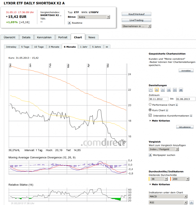The height and width of the screenshot is (205, 196).
Task: Show the 3 Monate chart period
Action: (54, 47)
